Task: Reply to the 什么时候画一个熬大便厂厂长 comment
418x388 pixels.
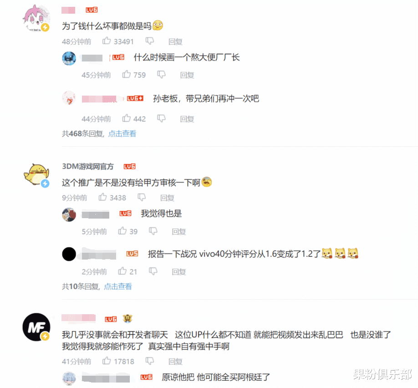Action: (187, 75)
